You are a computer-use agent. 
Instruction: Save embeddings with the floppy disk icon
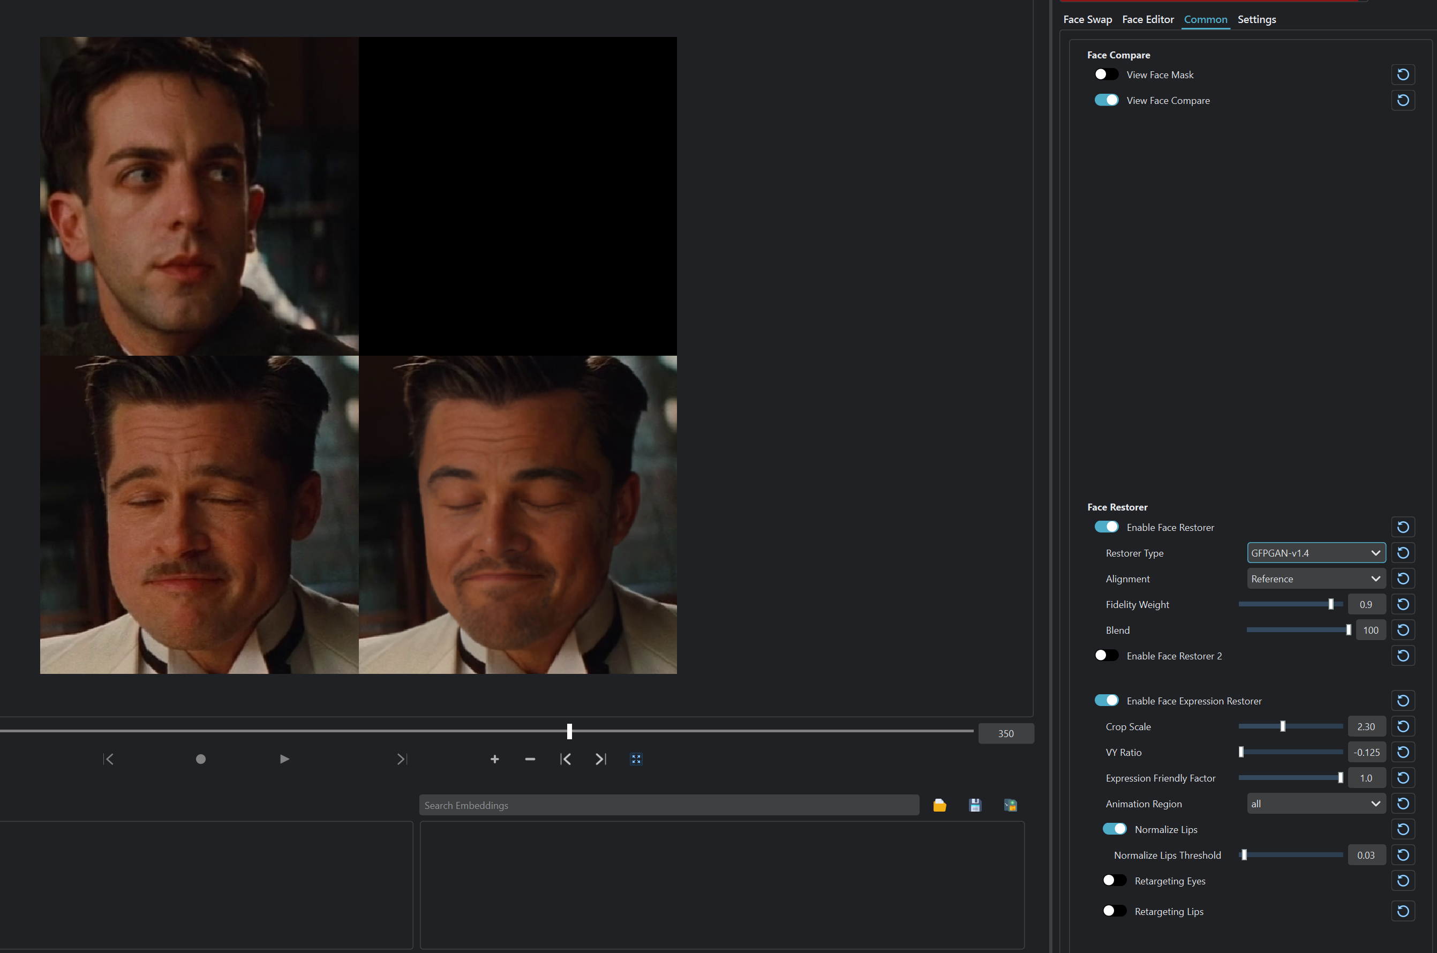click(x=975, y=805)
